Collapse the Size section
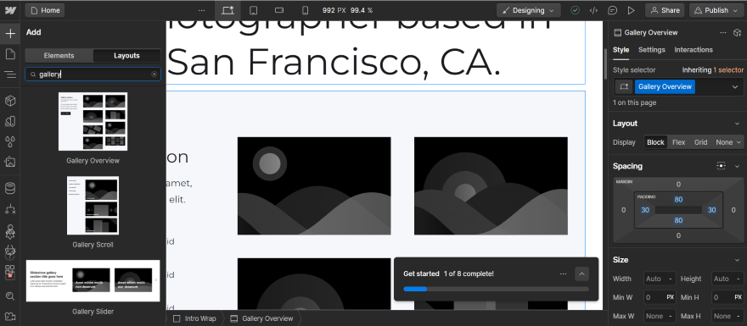747x326 pixels. [x=737, y=260]
